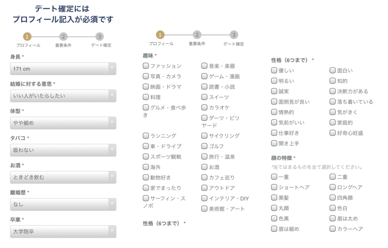This screenshot has width=388, height=248.
Task: Click the step 2 重要条件 circle in the left progress bar
Action: 63,37
